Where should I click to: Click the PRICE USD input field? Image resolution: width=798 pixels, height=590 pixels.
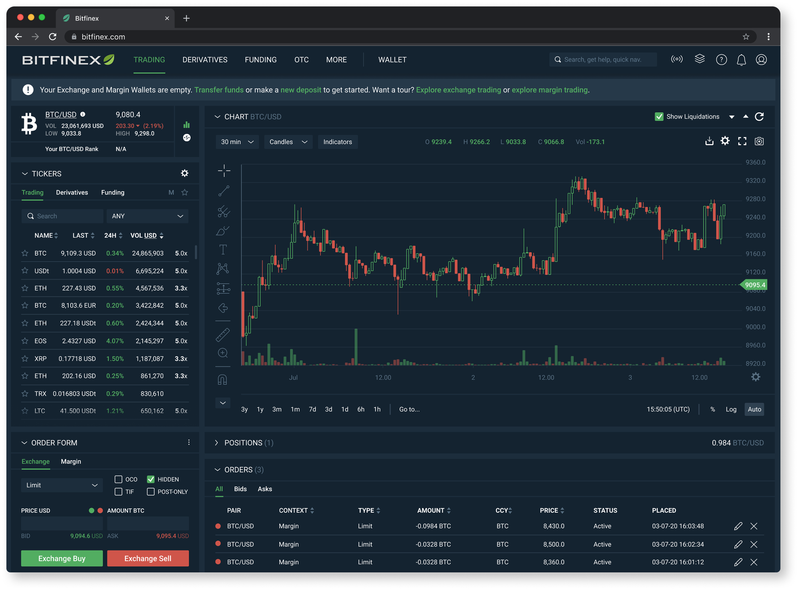tap(62, 523)
